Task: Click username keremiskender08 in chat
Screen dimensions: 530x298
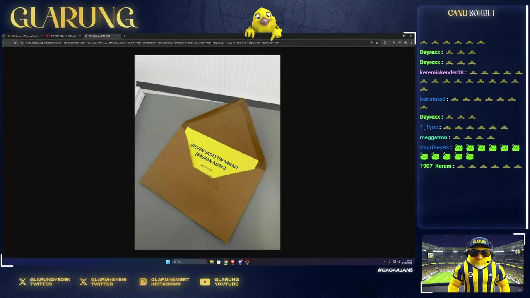Action: pos(441,72)
